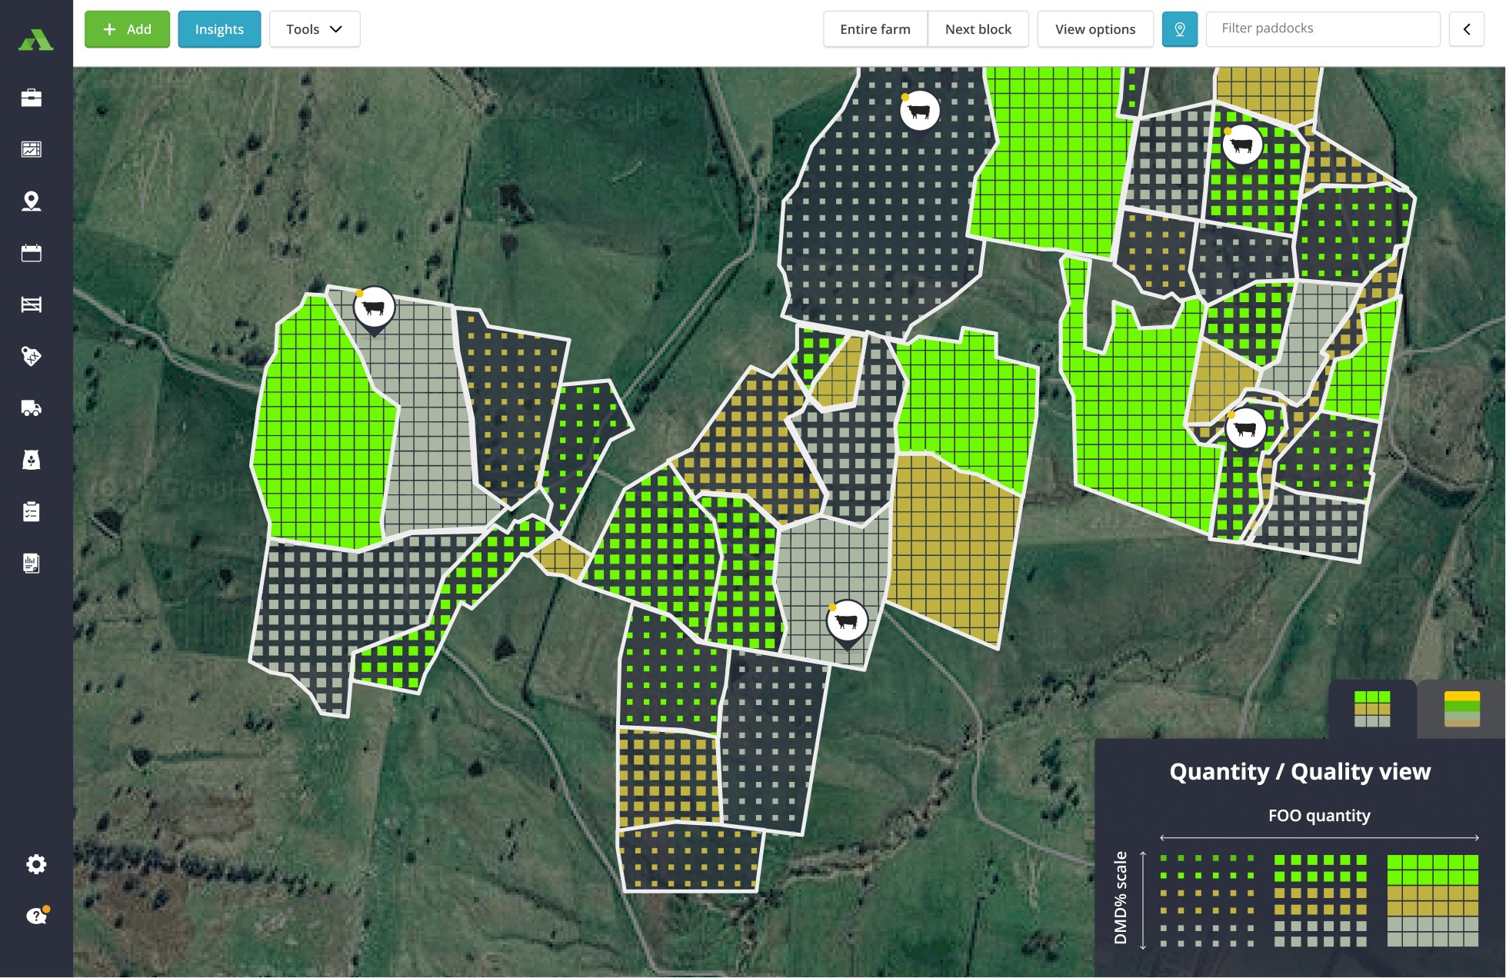Click the delivery truck sidebar icon
This screenshot has height=978, width=1506.
coord(32,408)
